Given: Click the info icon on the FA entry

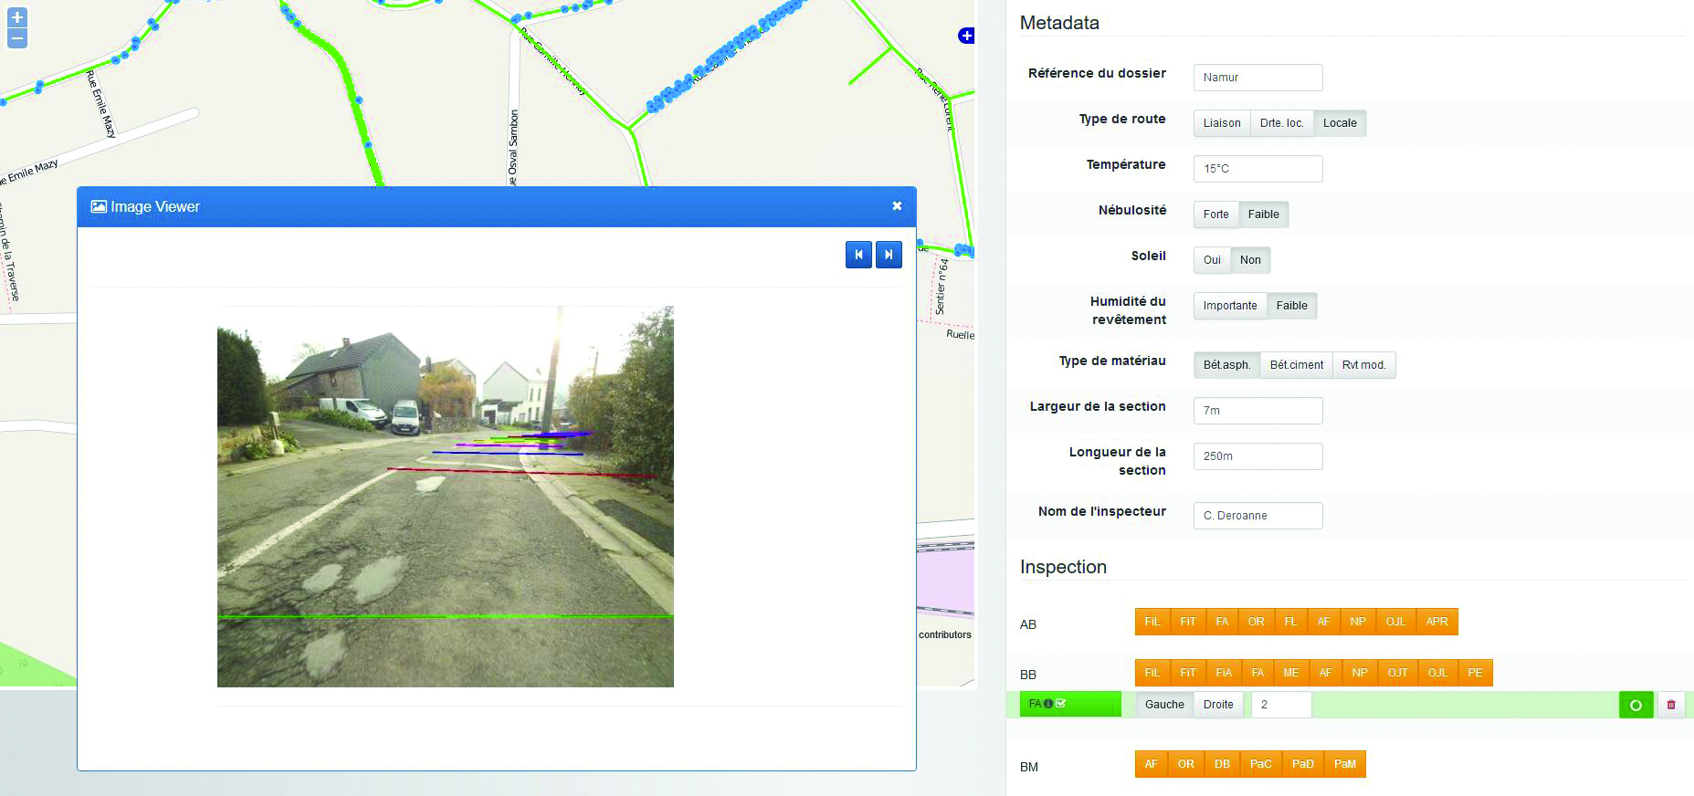Looking at the screenshot, I should (x=1048, y=704).
